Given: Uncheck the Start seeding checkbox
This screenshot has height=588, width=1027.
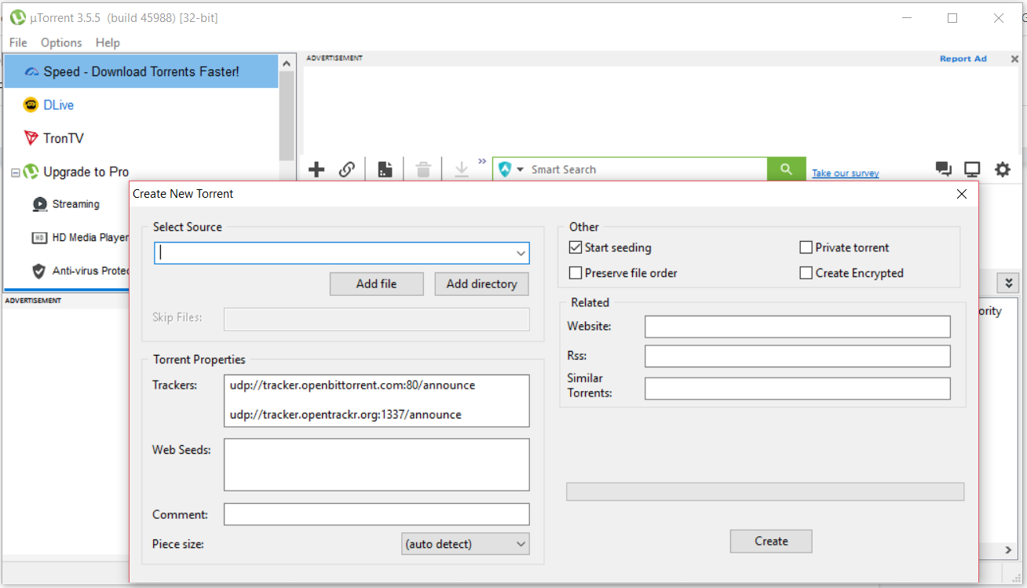Looking at the screenshot, I should pyautogui.click(x=576, y=247).
